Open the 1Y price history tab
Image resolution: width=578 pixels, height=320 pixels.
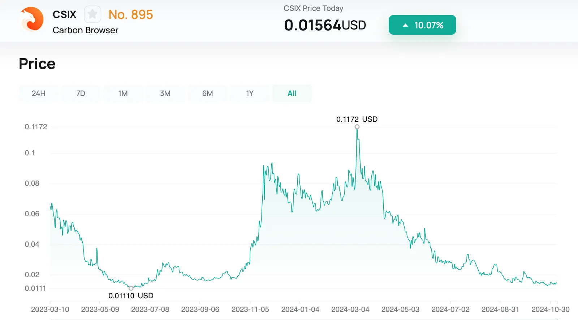pos(250,93)
